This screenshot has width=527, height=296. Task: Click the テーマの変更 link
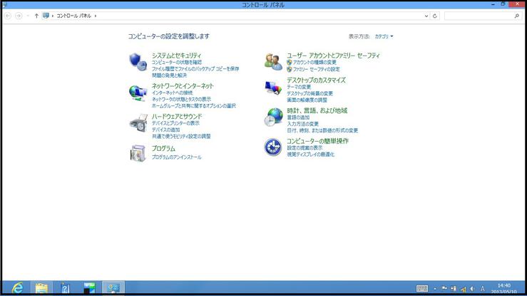[299, 87]
